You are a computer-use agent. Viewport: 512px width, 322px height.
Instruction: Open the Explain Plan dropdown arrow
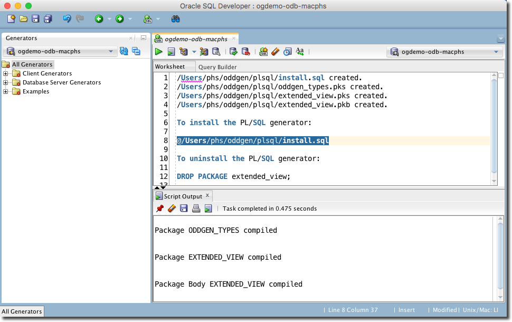pyautogui.click(x=194, y=52)
